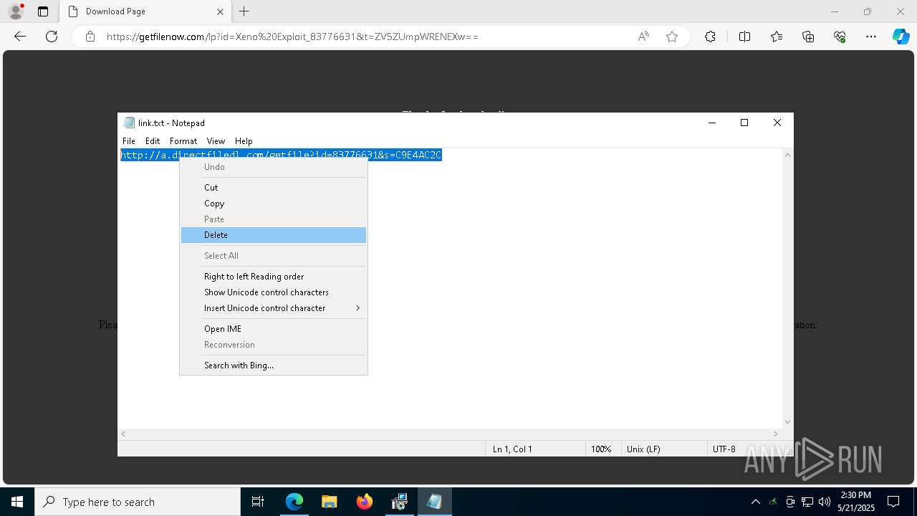Add page to favorites star
Viewport: 917px width, 516px height.
[x=672, y=37]
